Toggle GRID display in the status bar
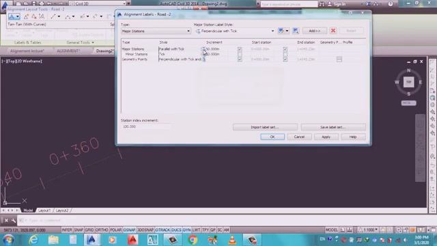 pyautogui.click(x=89, y=230)
